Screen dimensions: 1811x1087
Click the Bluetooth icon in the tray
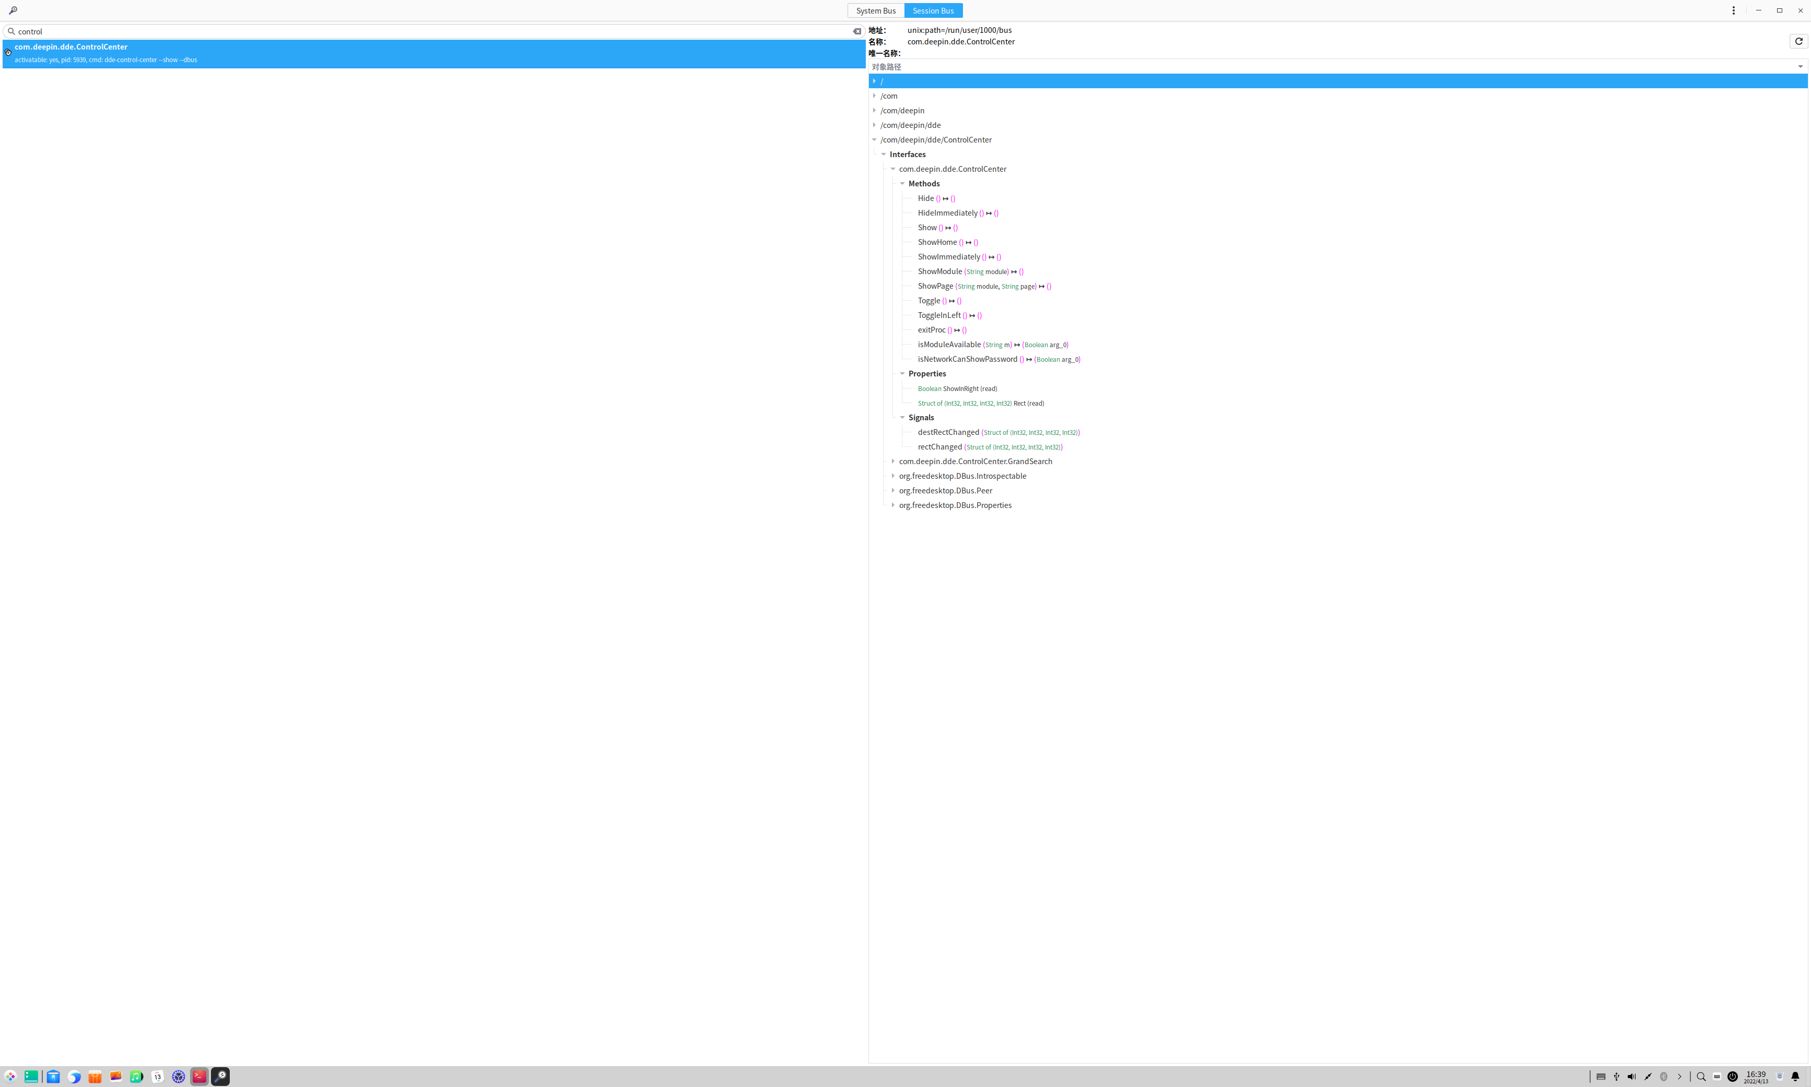coord(1664,1077)
